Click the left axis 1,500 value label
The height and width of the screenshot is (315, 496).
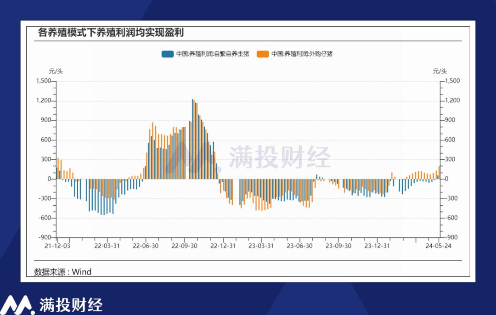point(44,81)
